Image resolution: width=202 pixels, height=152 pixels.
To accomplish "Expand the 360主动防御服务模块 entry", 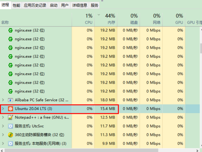I will [x=3, y=135].
